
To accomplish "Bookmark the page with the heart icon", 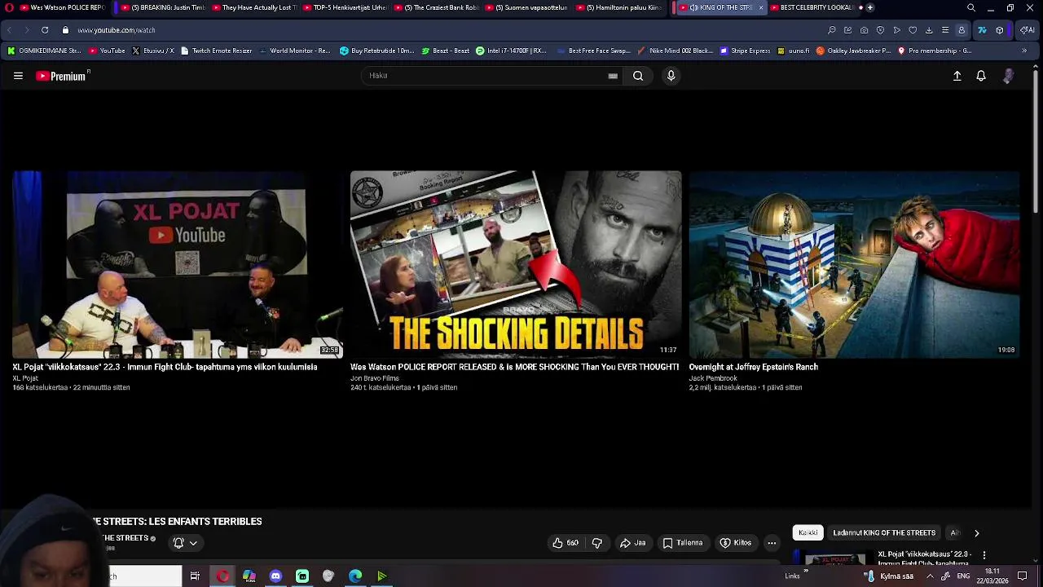I will [x=913, y=30].
